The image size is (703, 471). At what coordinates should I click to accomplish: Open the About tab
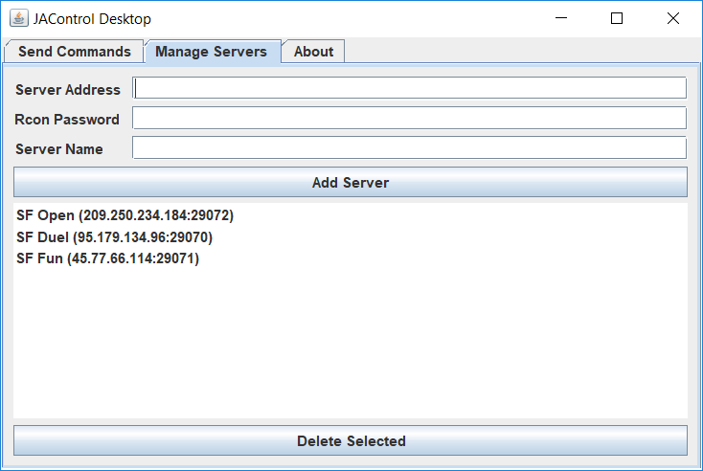coord(313,52)
